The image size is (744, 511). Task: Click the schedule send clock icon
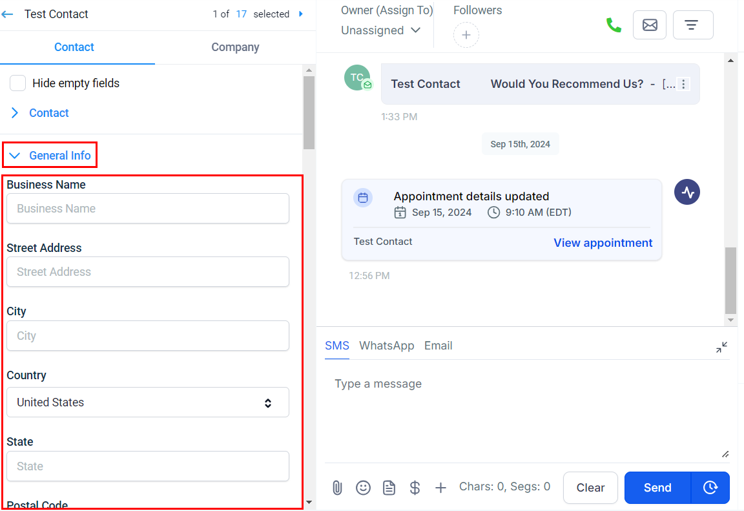(x=710, y=488)
